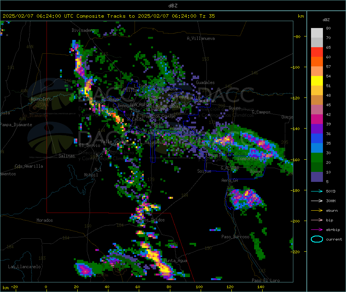
Task: Click the '-200' tick on right axis
Action: 296,221
